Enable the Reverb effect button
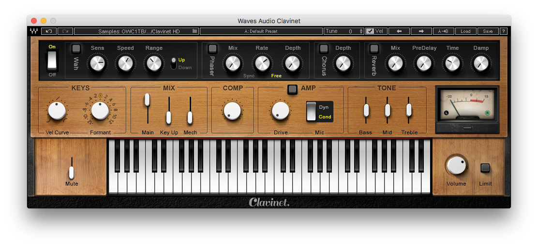Image resolution: width=538 pixels, height=247 pixels. 374,49
